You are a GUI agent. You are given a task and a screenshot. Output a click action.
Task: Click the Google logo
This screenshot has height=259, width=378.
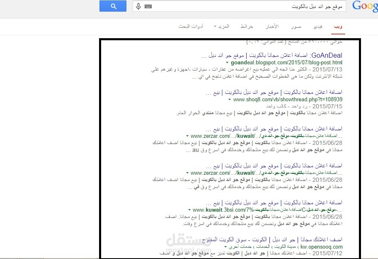pyautogui.click(x=365, y=6)
